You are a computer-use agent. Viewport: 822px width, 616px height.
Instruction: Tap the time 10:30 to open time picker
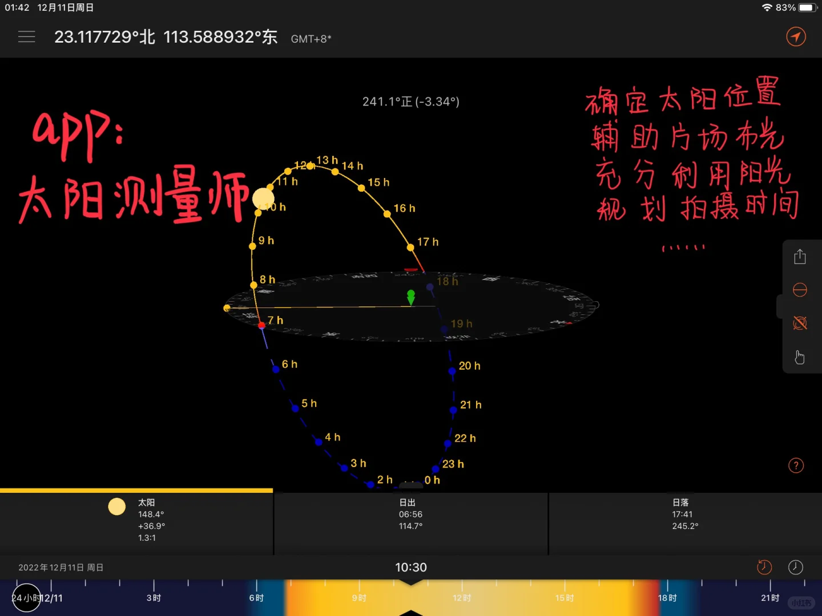[410, 567]
